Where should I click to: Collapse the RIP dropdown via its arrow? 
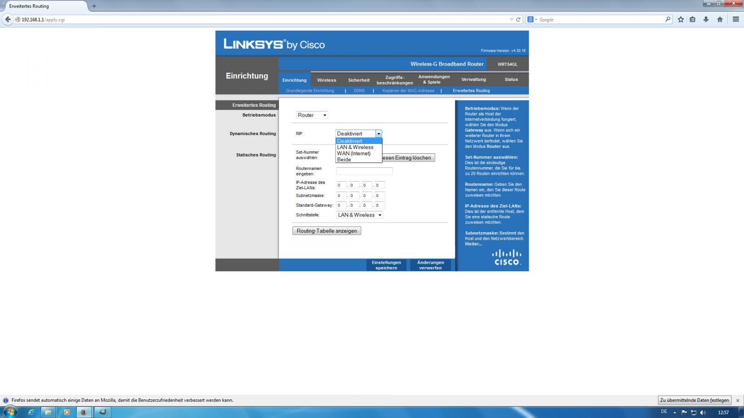[379, 134]
